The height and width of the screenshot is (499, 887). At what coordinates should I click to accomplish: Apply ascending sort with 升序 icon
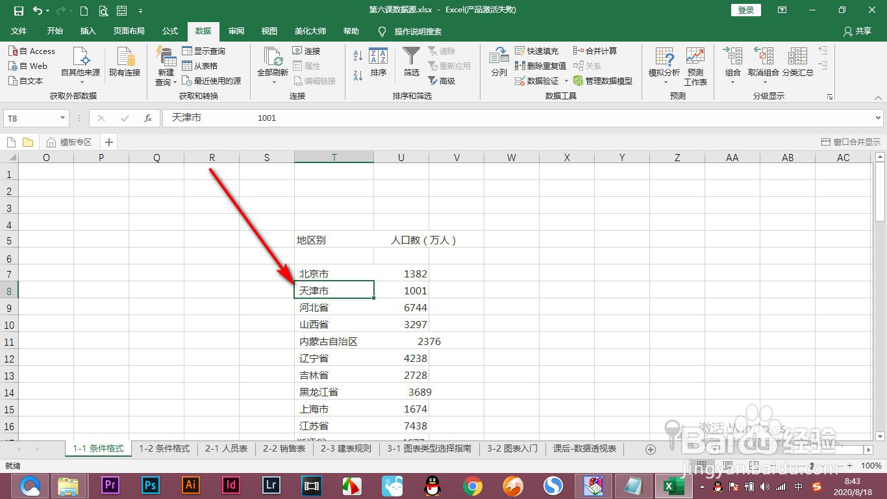(358, 57)
